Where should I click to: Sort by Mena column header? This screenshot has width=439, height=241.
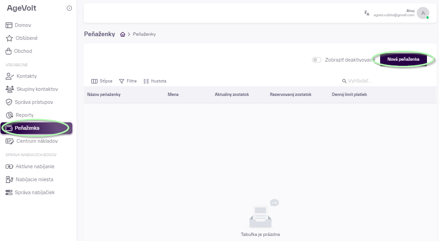(173, 95)
